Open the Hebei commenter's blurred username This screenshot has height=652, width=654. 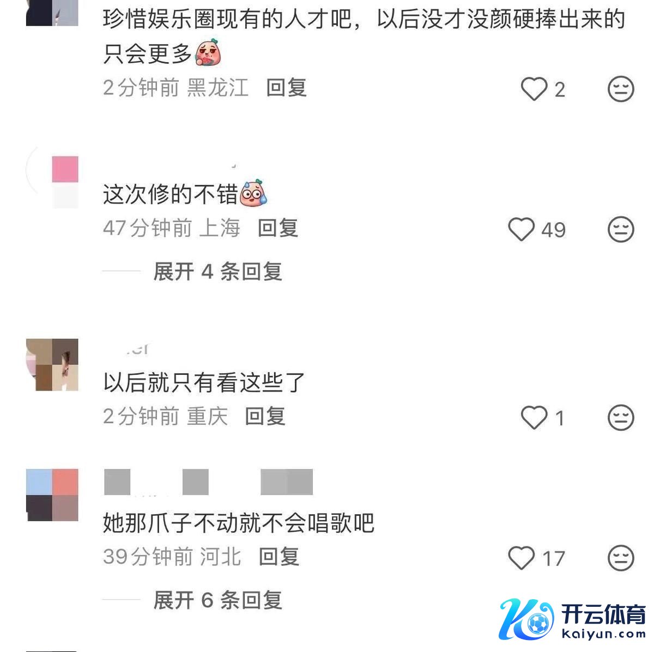[208, 482]
